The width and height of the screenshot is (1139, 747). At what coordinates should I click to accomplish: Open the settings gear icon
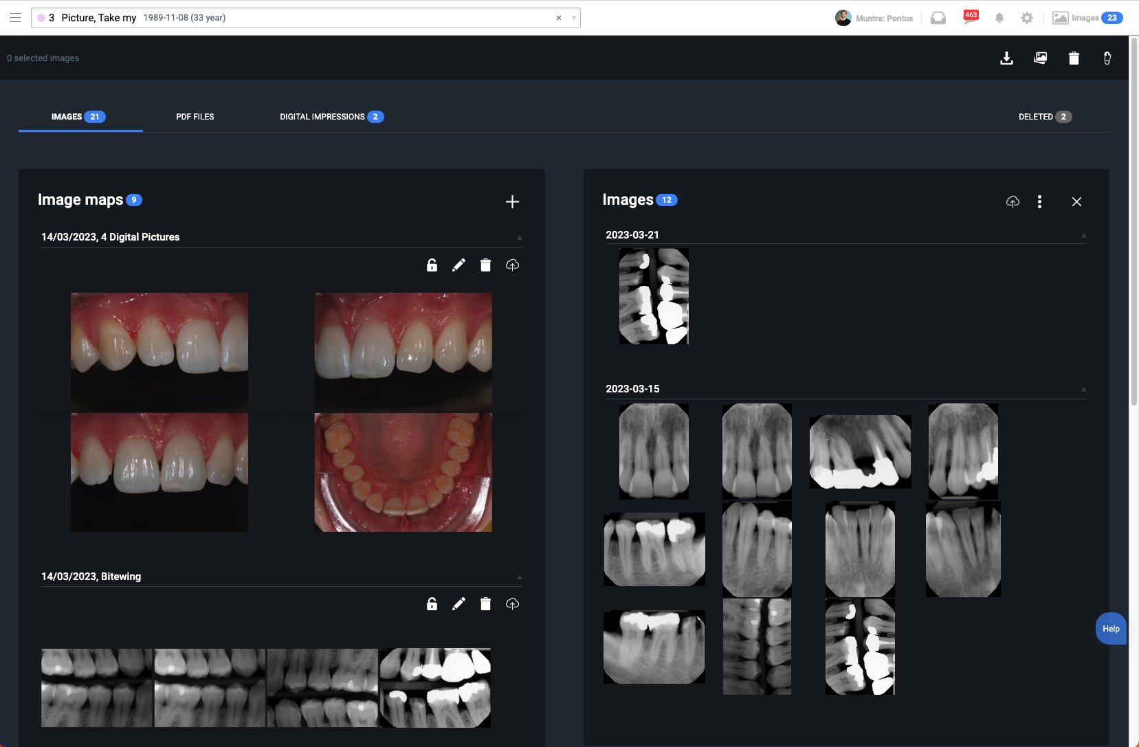click(x=1027, y=17)
